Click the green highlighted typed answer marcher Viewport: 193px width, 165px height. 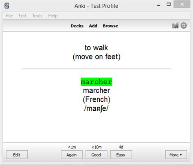pos(96,82)
